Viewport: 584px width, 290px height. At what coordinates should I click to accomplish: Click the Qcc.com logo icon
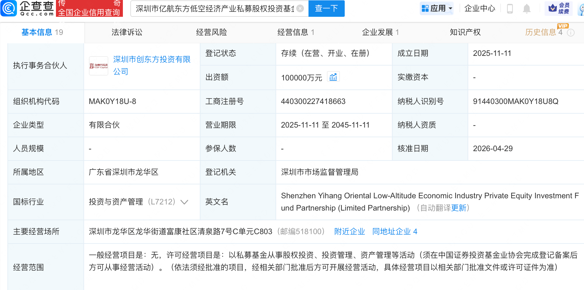[9, 8]
